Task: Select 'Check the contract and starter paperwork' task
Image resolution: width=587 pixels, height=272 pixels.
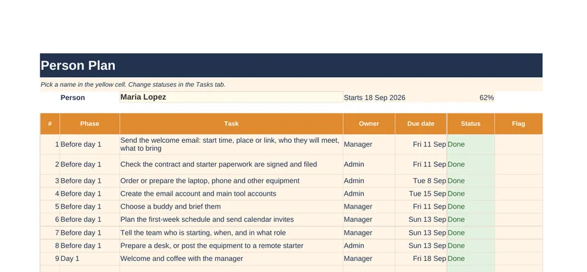Action: [x=231, y=164]
